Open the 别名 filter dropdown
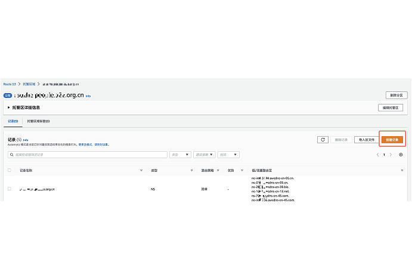Viewport: 412px width, 280px height. pyautogui.click(x=228, y=155)
